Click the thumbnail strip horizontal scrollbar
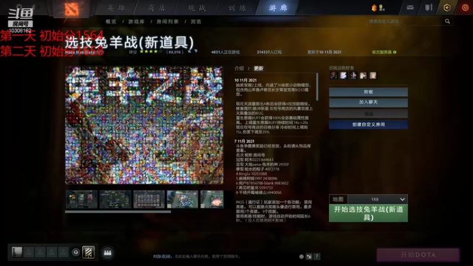473x266 pixels. (x=118, y=212)
